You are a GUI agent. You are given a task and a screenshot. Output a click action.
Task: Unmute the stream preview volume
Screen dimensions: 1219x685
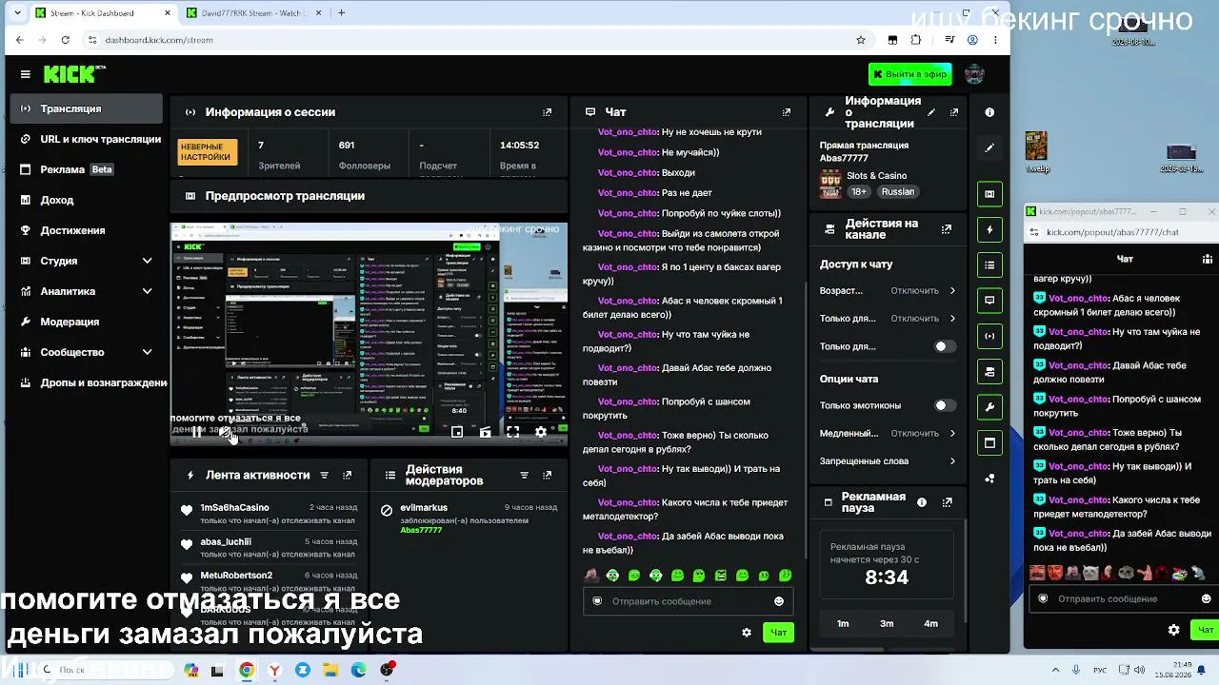tap(225, 433)
